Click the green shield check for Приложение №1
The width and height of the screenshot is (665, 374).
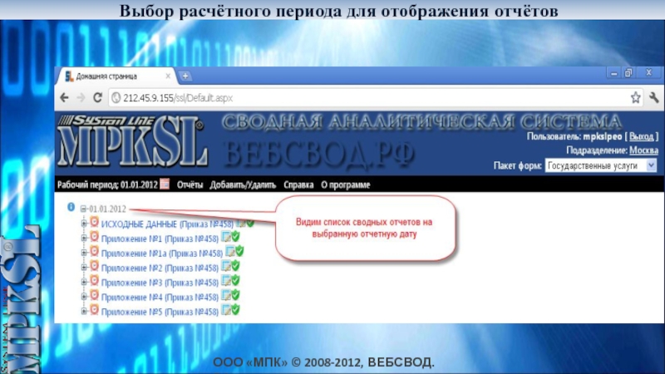235,237
